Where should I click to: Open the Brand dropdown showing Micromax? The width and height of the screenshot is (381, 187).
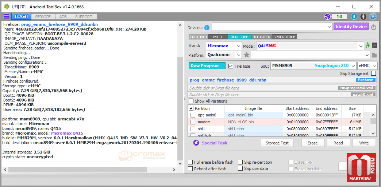click(239, 46)
